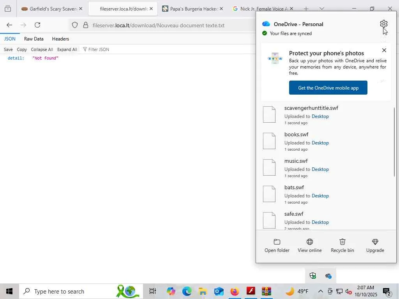
Task: Click the green synced status checkmark
Action: 265,33
